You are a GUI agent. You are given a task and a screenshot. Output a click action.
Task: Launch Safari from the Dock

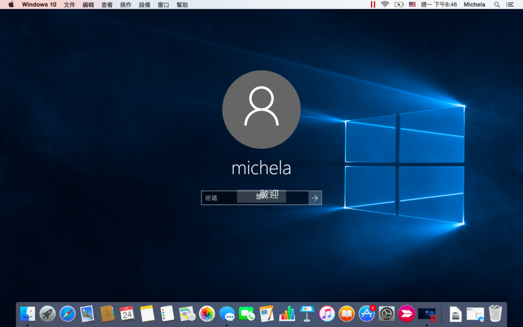(67, 314)
